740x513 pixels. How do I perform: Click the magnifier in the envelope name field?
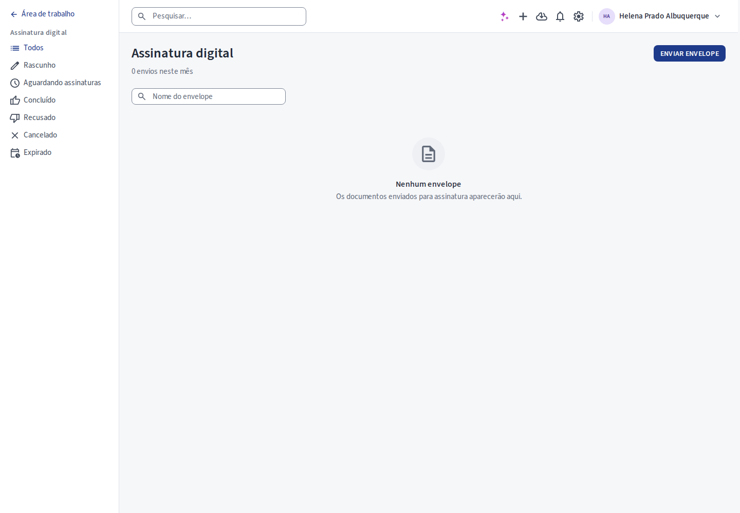(x=142, y=96)
